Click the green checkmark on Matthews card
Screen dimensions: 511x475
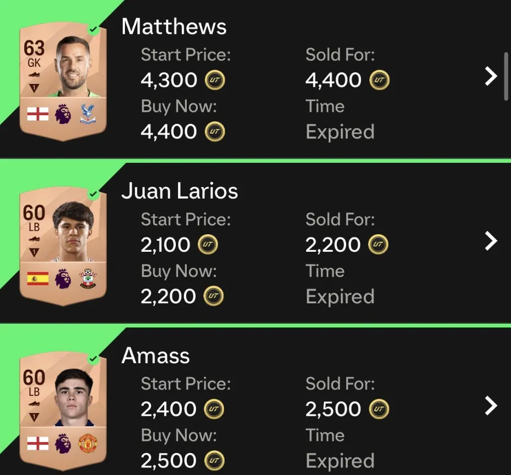coord(93,29)
